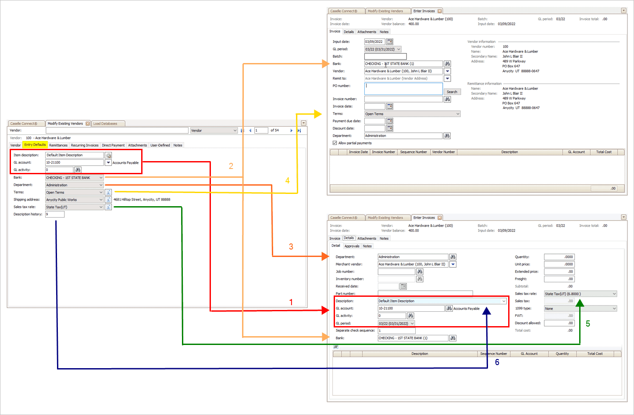
Task: Toggle the Allow partial payments checkbox
Action: click(x=335, y=143)
